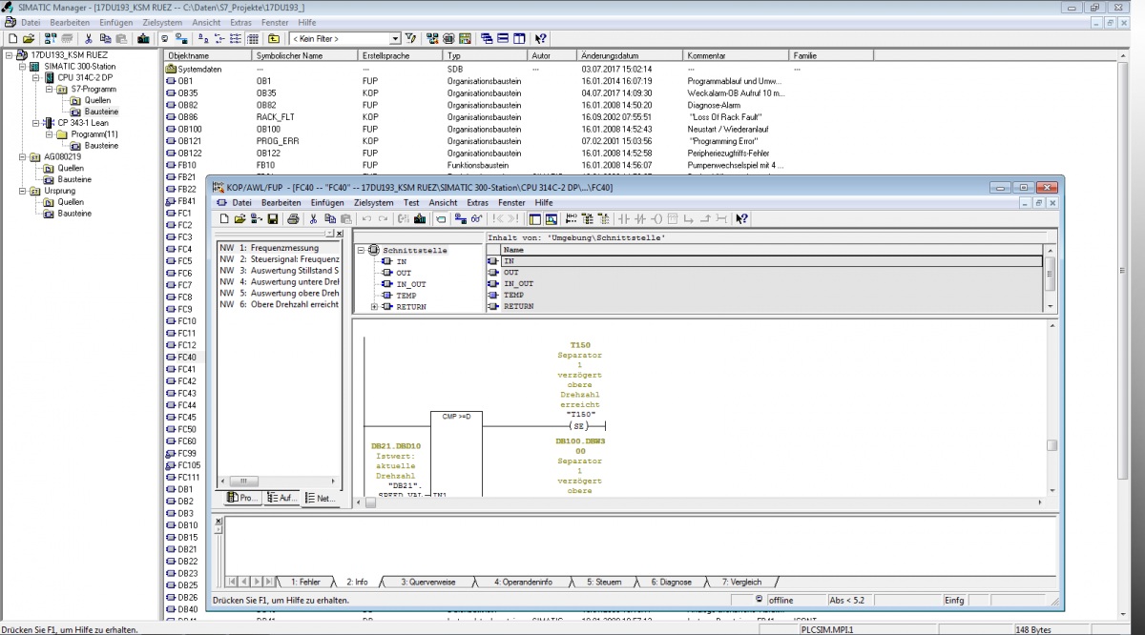Toggle Overviews pane button in editor toolbar
Viewport: 1145px width, 635px height.
pyautogui.click(x=536, y=219)
